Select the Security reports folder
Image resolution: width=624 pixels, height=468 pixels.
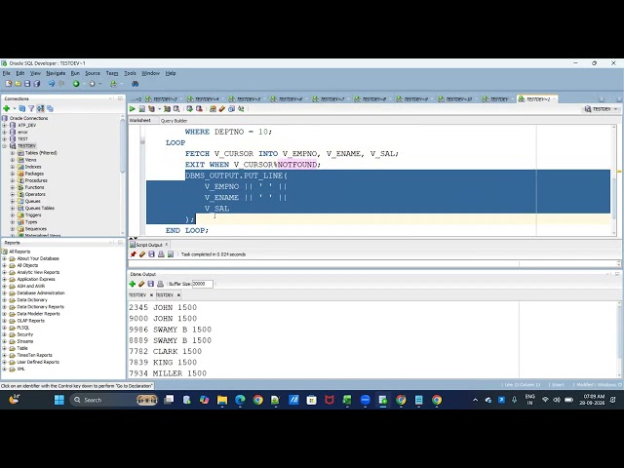coord(25,334)
